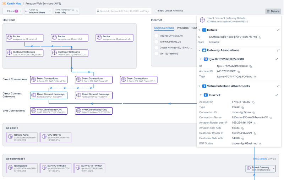Enable Show Default Networks checkbox

pyautogui.click(x=156, y=11)
